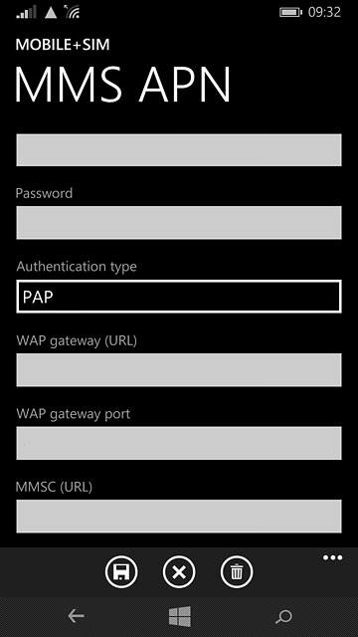
Task: Tap the signal strength bars icon
Action: click(27, 12)
